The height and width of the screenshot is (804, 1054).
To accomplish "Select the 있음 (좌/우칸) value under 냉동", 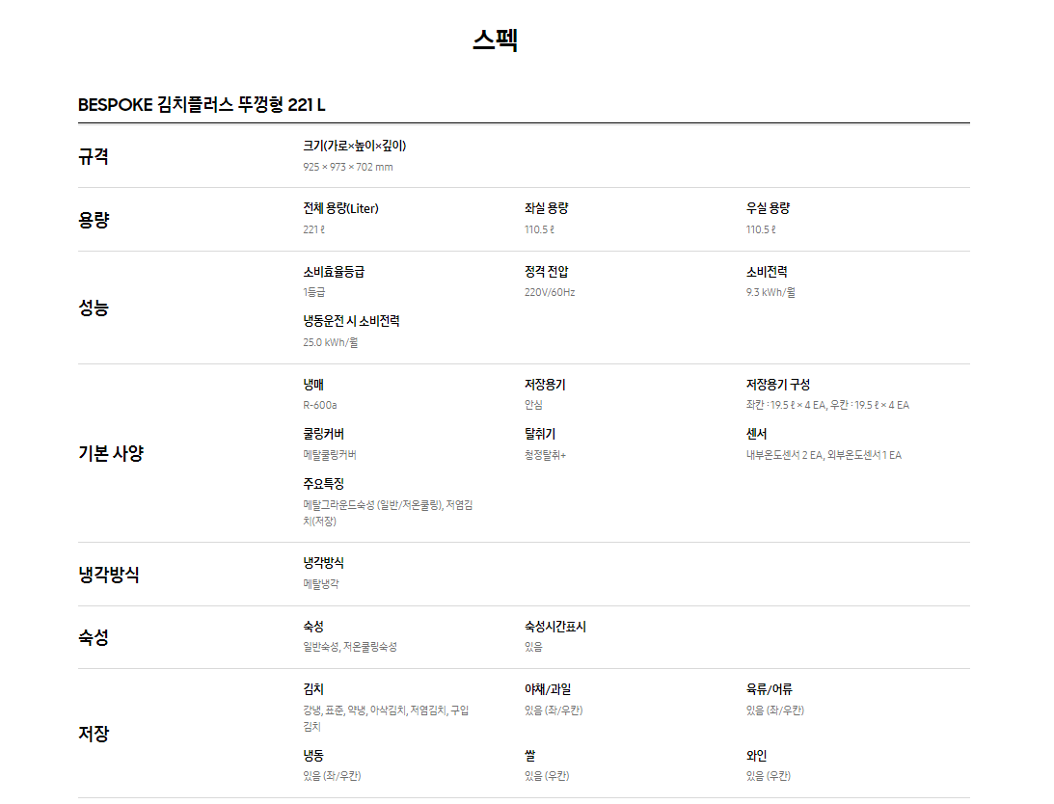I will point(332,776).
